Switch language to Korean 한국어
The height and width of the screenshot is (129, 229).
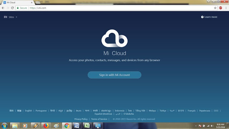tap(181, 111)
